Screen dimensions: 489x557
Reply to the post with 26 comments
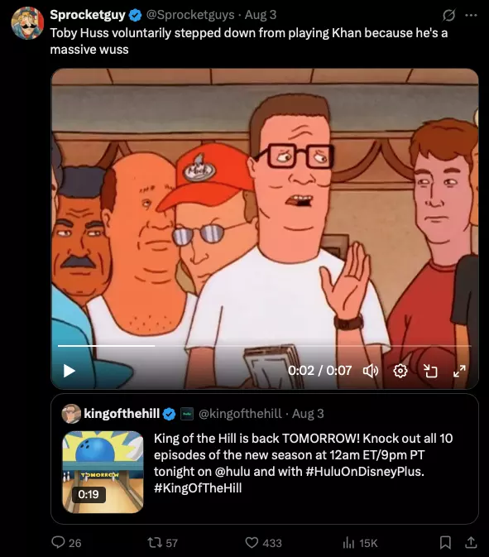[x=66, y=542]
